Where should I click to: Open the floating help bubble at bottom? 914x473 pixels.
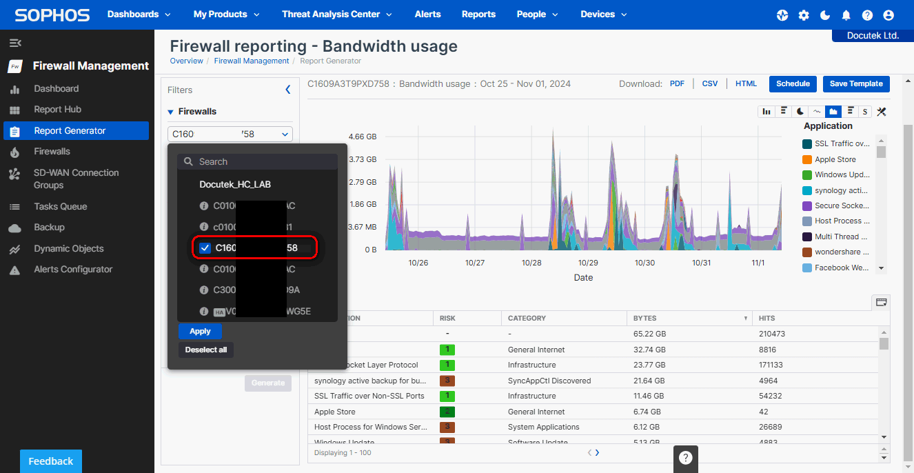coord(685,458)
